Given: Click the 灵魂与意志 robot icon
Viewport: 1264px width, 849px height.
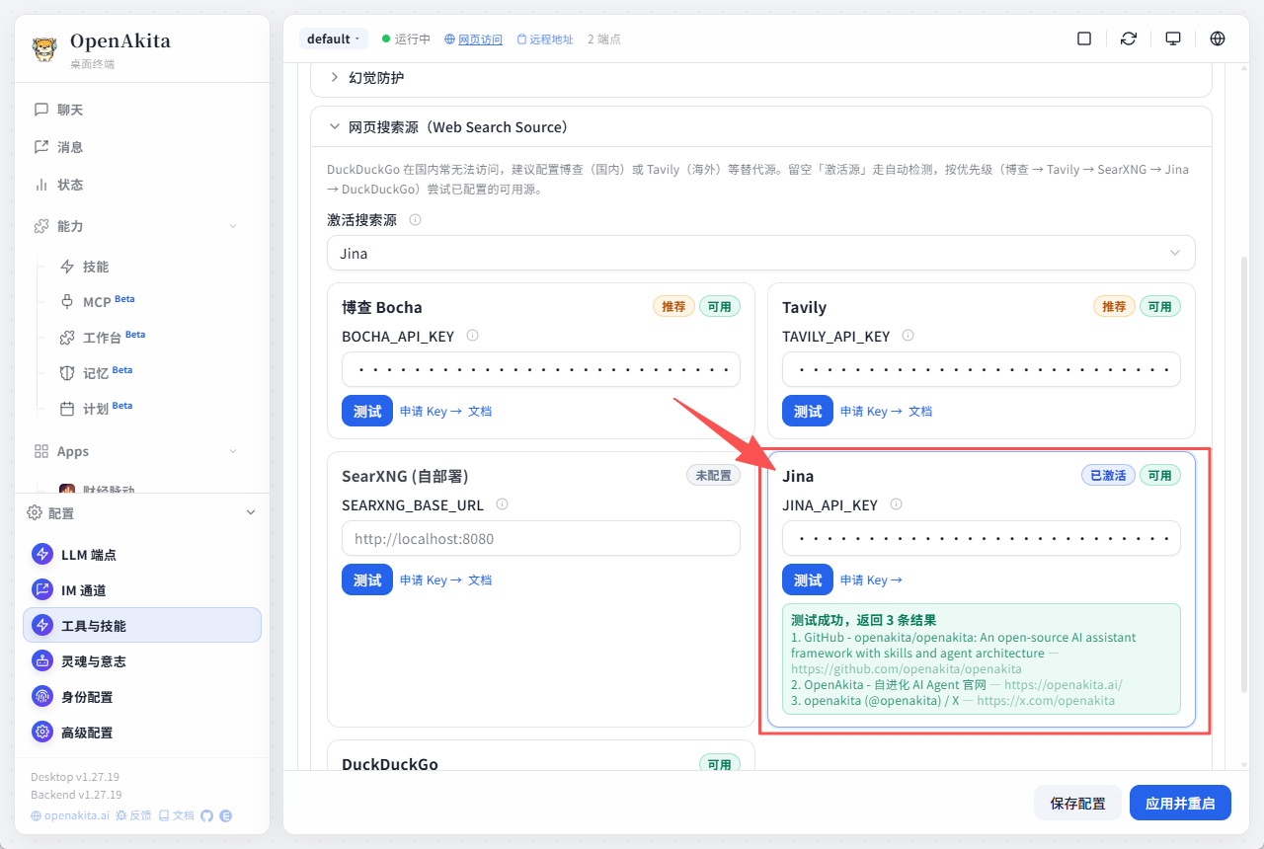Looking at the screenshot, I should [42, 661].
